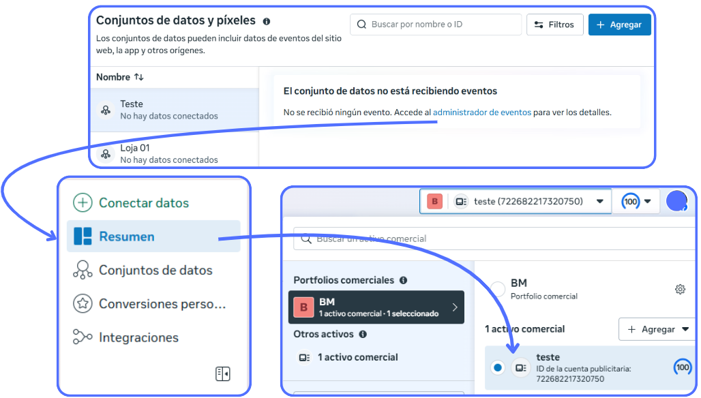Go to Conjuntos de datos menu item
This screenshot has height=398, width=701.
(x=155, y=271)
